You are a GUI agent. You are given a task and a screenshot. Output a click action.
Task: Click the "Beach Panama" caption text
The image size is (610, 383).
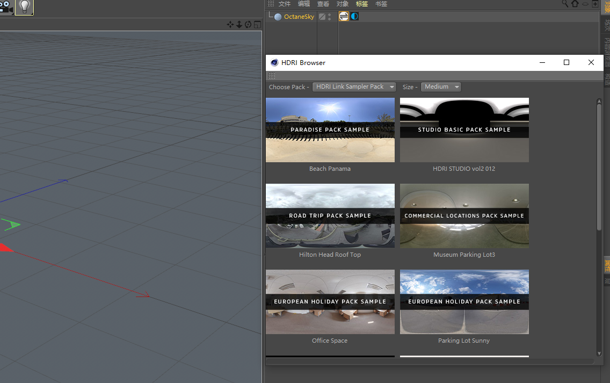point(330,169)
